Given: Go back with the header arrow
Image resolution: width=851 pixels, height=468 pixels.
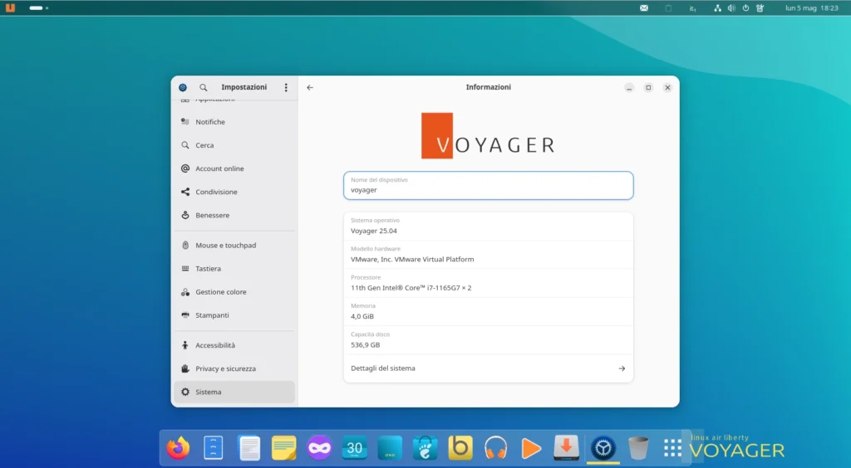Looking at the screenshot, I should 310,87.
